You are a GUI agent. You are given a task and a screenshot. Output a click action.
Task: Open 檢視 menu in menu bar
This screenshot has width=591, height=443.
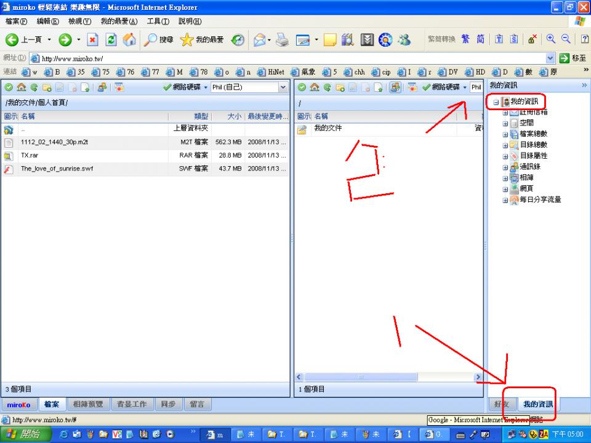pyautogui.click(x=79, y=21)
